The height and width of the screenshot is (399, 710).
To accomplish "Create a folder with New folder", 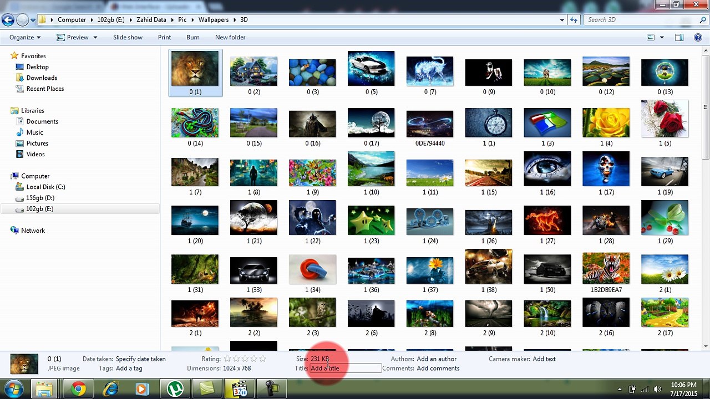I will pyautogui.click(x=230, y=38).
